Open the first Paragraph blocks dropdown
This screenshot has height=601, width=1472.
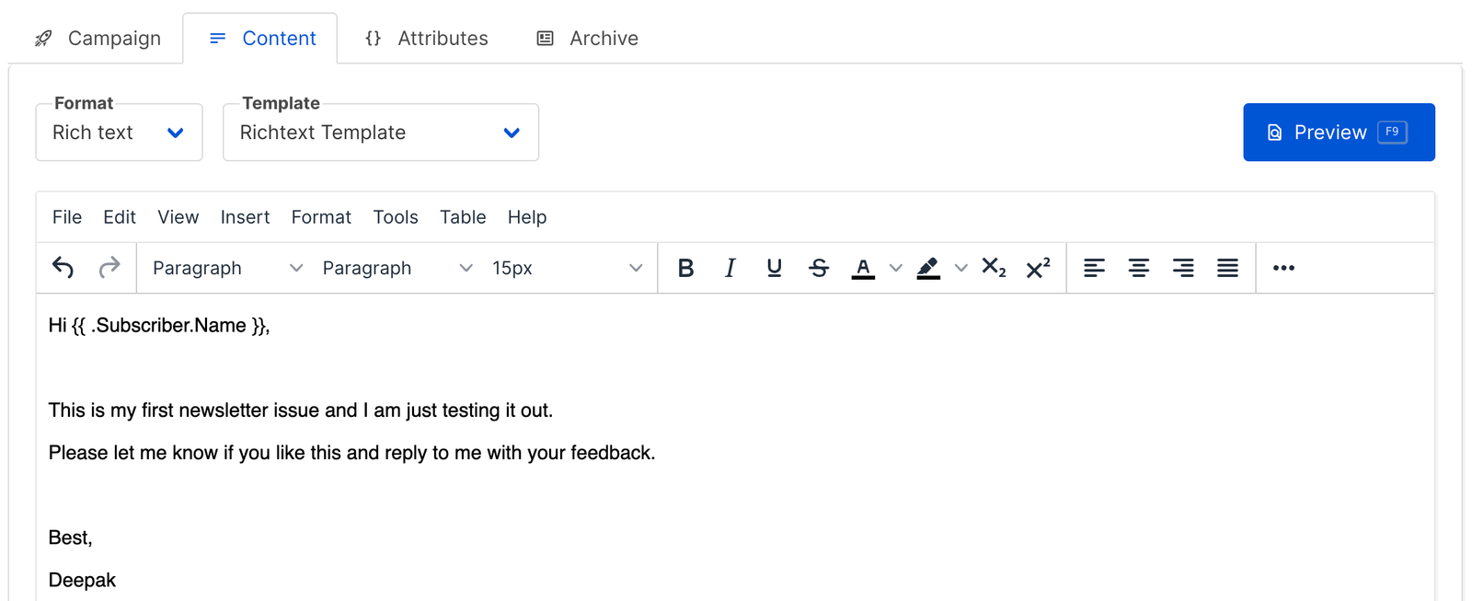(227, 268)
